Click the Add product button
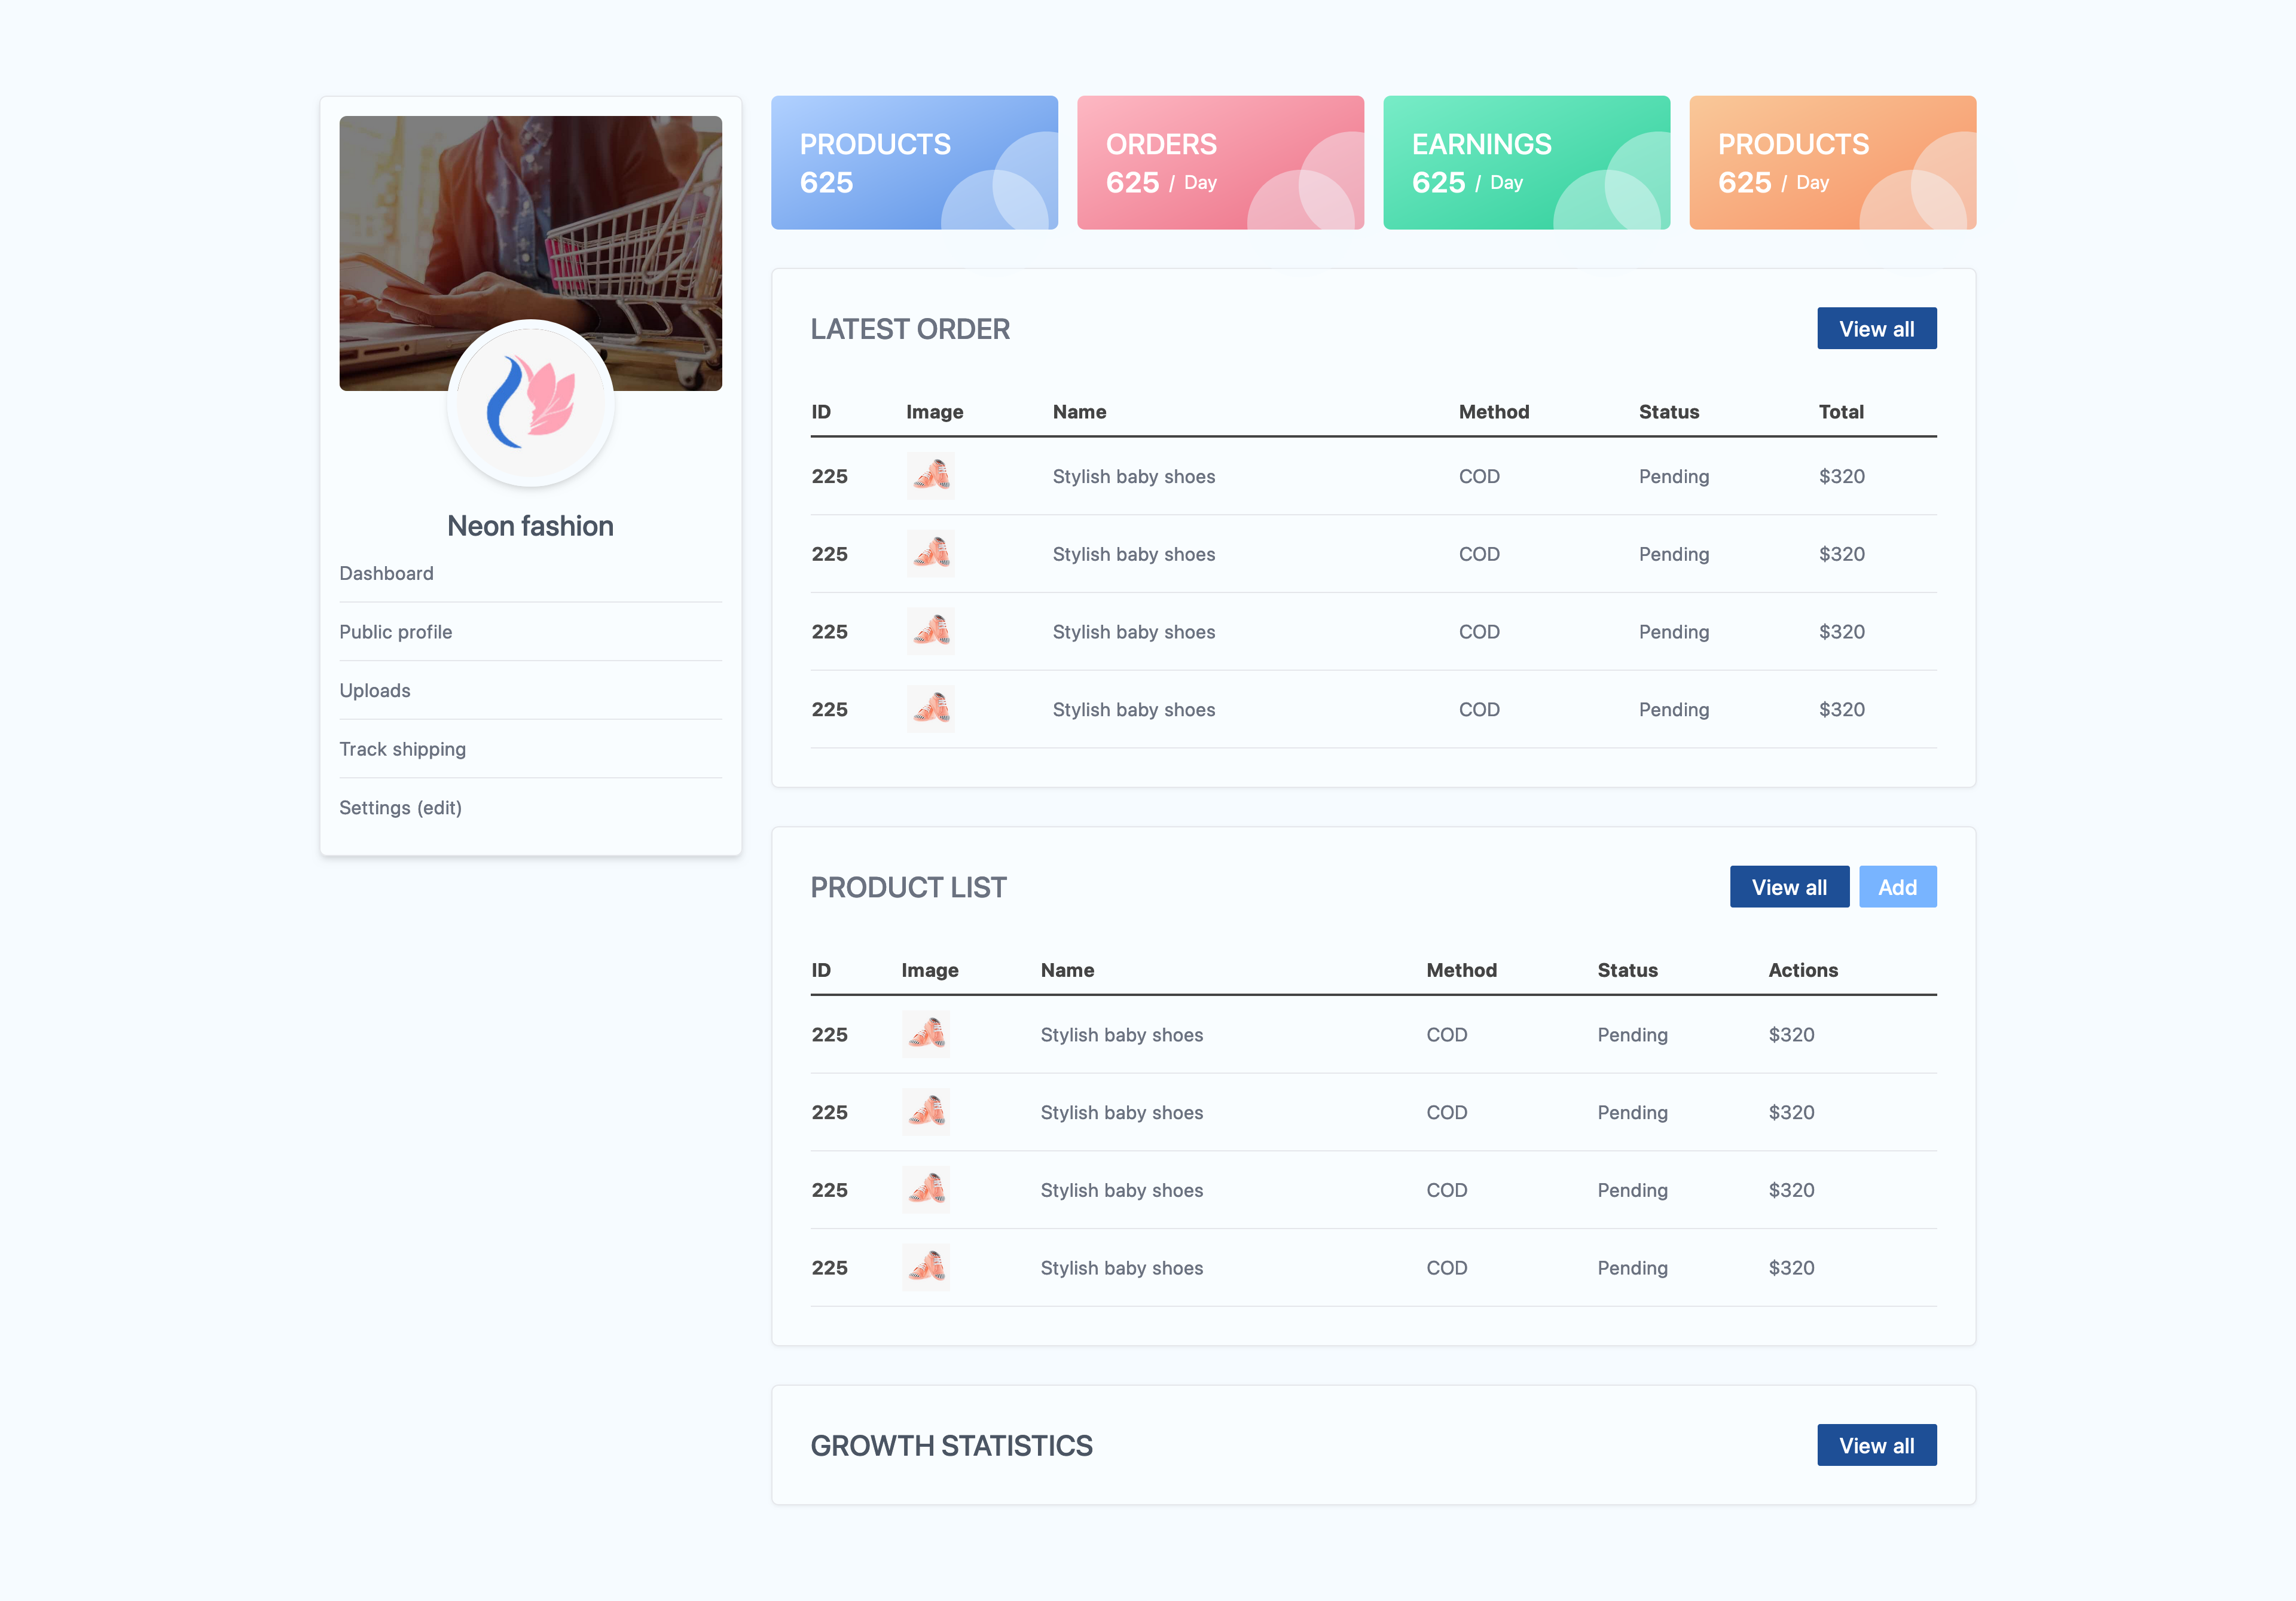The height and width of the screenshot is (1601, 2296). coord(1897,887)
